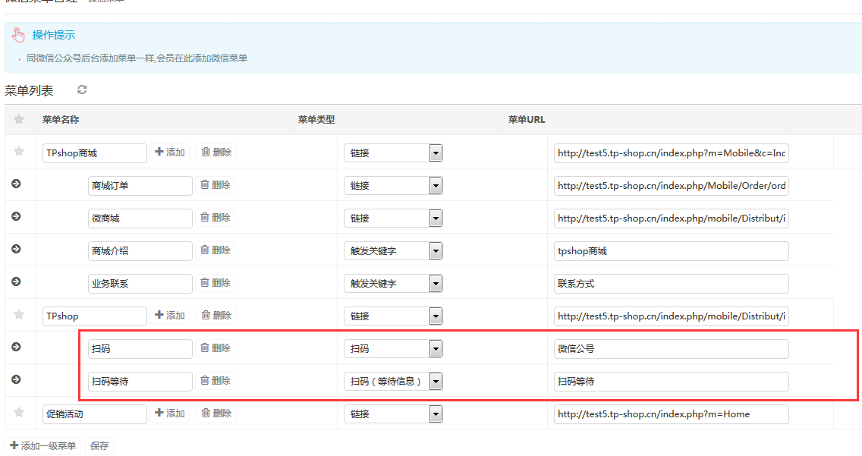Screen dimensions: 862x456
Task: Delete the 微商城 submenu
Action: (x=215, y=218)
